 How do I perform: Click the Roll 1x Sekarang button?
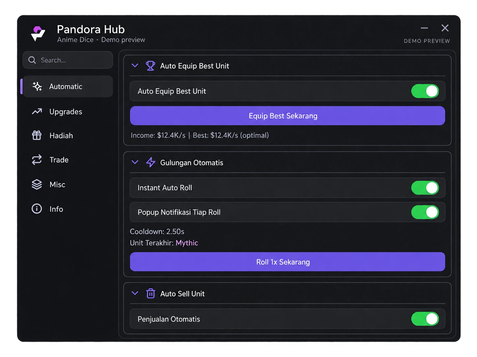point(287,262)
